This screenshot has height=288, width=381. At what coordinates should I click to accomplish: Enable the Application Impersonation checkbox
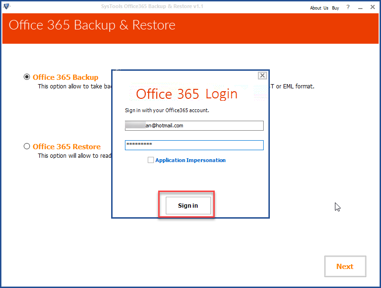151,160
